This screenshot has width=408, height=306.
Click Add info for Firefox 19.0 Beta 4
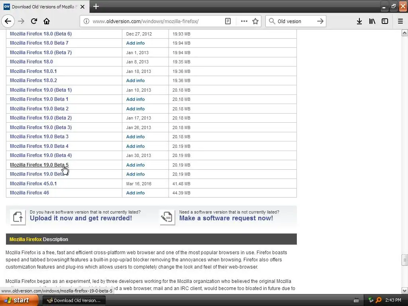135,146
